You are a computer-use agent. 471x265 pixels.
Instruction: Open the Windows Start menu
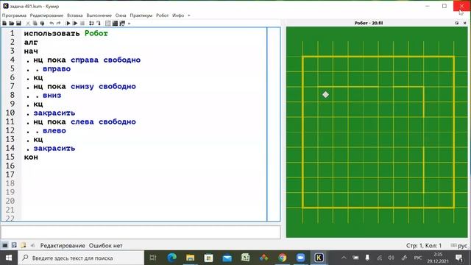click(8, 258)
